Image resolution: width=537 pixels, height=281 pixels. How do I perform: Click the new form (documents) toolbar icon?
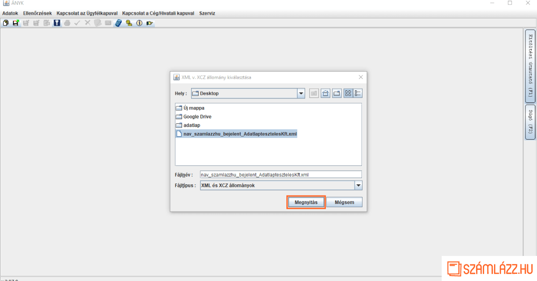pos(6,23)
